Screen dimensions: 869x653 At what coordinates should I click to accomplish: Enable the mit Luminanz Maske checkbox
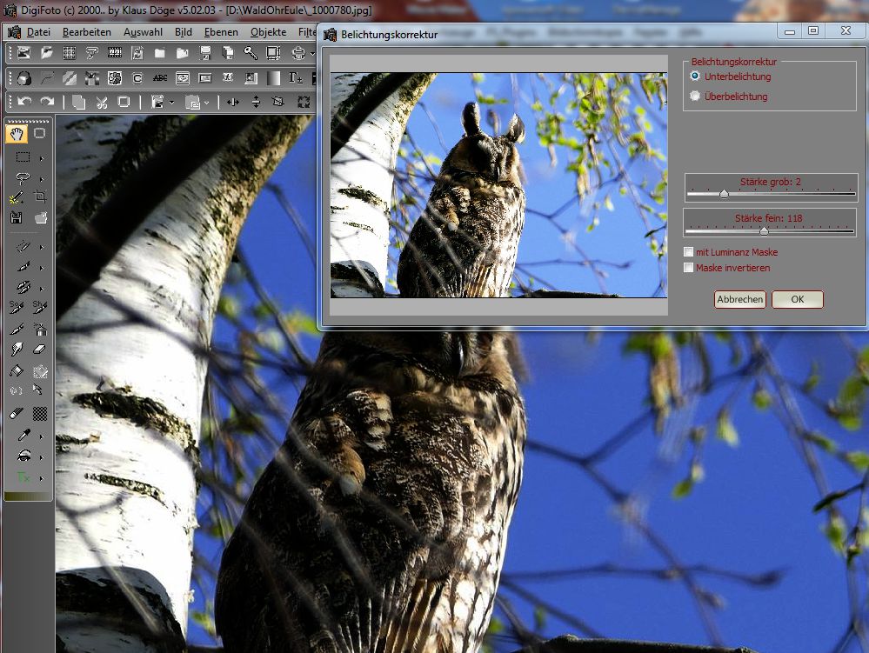689,252
